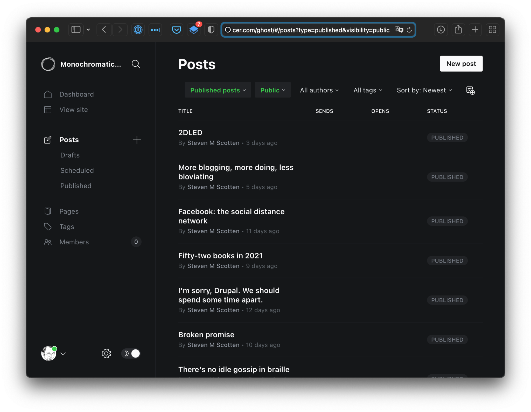The width and height of the screenshot is (531, 412).
Task: Open the sidebar options chevron in toolbar
Action: click(x=88, y=30)
